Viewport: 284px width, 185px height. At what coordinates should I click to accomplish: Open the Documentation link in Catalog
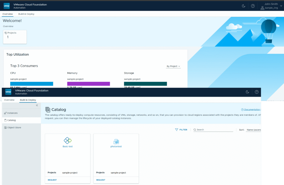tap(251, 110)
